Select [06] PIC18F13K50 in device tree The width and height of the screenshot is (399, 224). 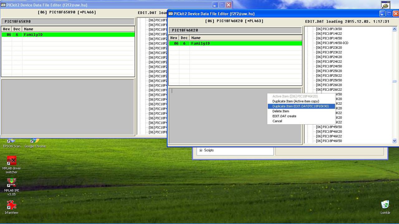329,29
